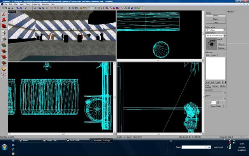Activate the Magnify tool in the left toolbar
The width and height of the screenshot is (249, 156).
pyautogui.click(x=4, y=20)
